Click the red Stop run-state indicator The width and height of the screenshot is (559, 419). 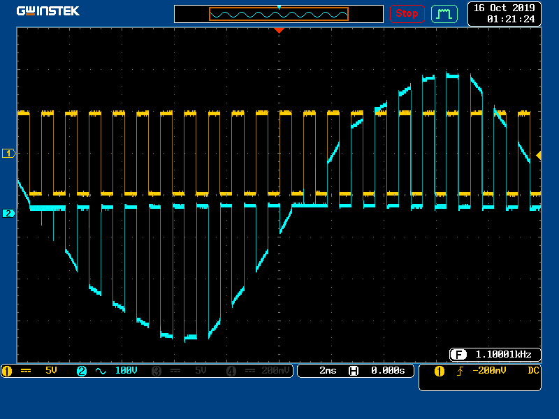tap(407, 14)
